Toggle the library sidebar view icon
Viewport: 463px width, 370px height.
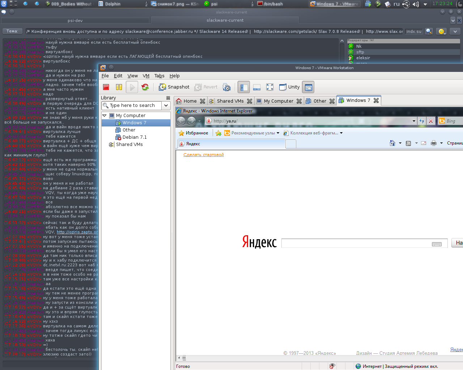coord(244,87)
